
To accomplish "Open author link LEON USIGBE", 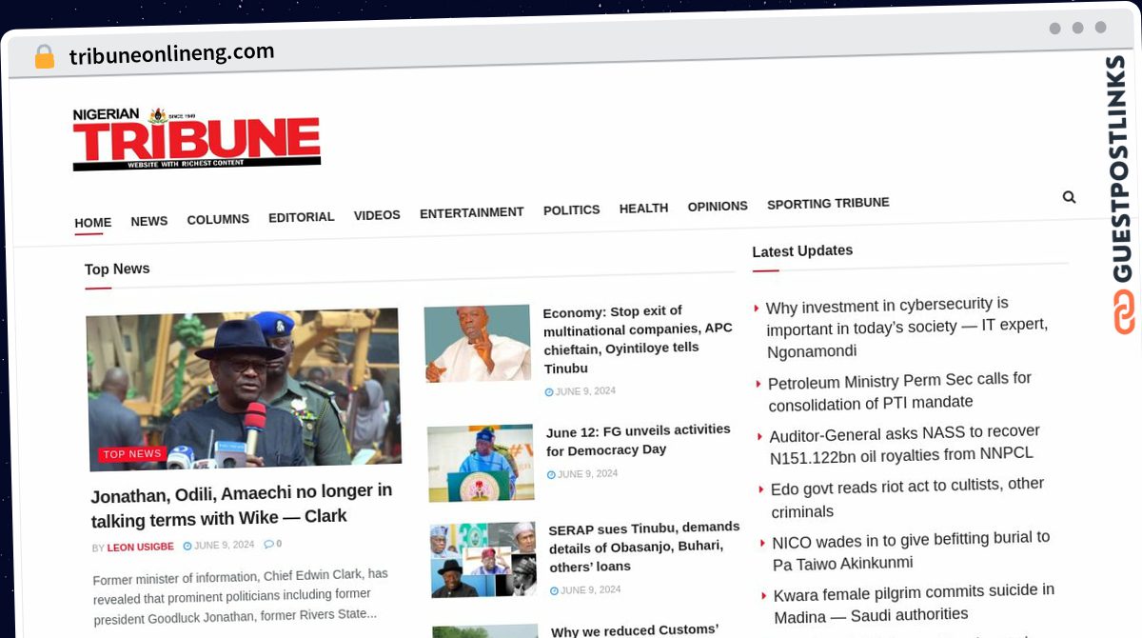I will (x=141, y=548).
